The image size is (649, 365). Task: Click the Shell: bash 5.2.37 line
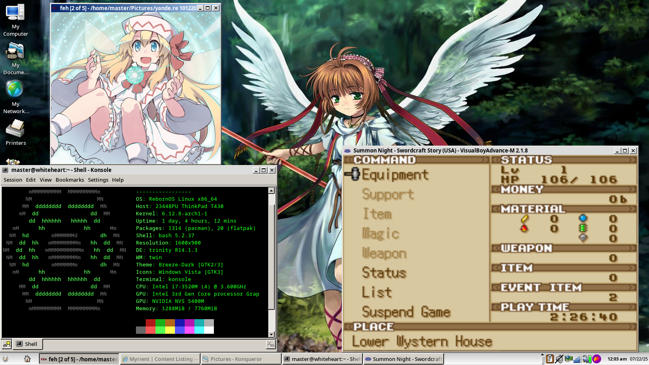coord(165,236)
